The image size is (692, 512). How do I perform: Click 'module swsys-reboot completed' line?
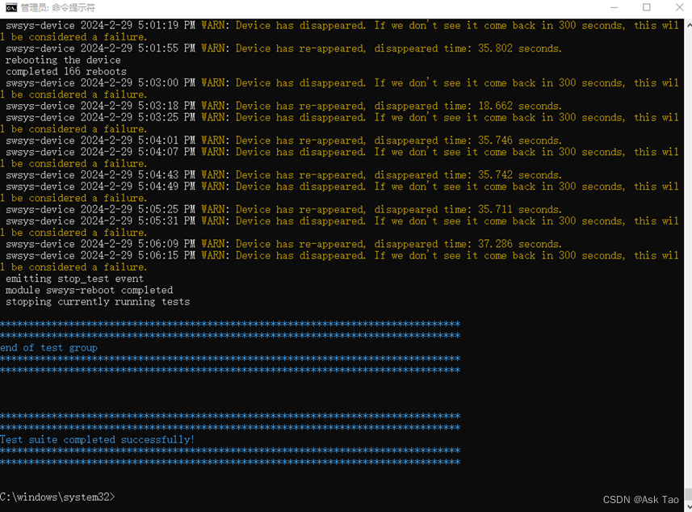coord(89,291)
